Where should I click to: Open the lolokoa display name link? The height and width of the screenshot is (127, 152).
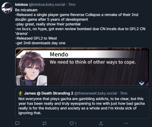[x=21, y=4]
